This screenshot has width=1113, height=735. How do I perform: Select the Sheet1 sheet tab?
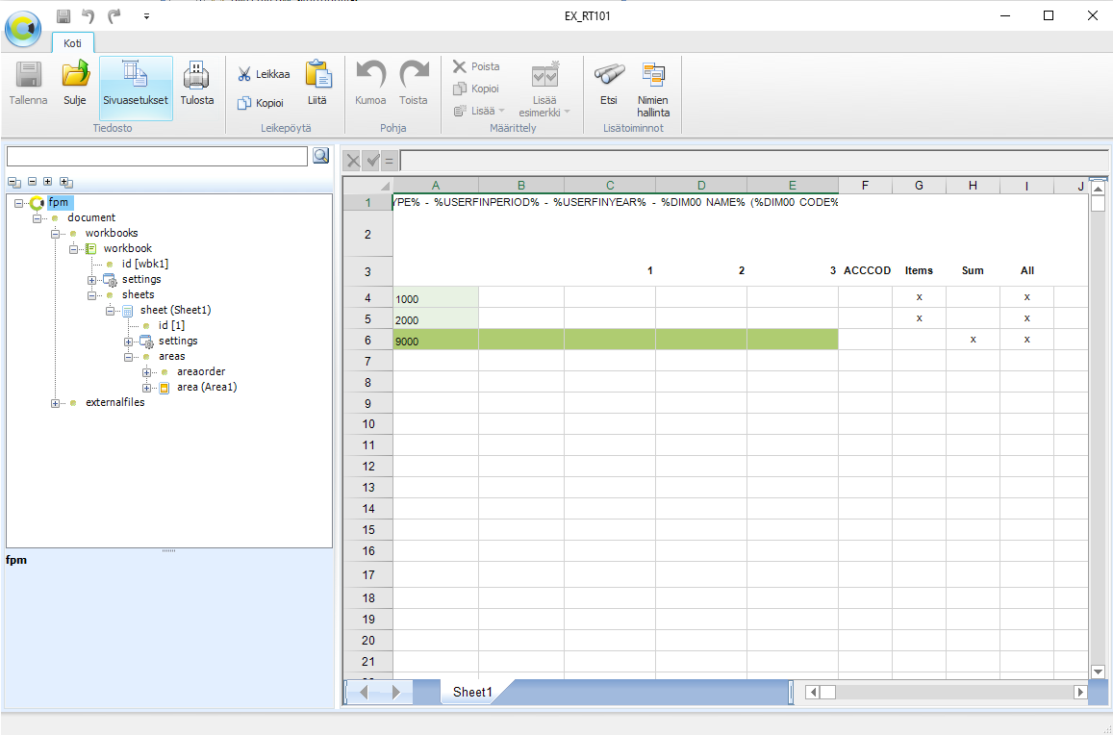coord(472,692)
